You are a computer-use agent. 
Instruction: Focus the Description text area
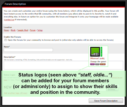(x=63, y=65)
